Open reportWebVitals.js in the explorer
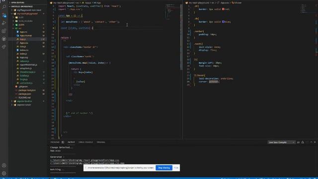This screenshot has height=179, width=318. pos(28,65)
